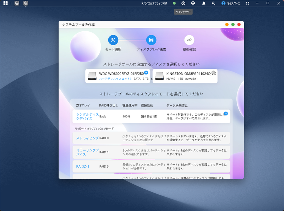Open search from the top bar
284x211 pixels.
(x=213, y=3)
